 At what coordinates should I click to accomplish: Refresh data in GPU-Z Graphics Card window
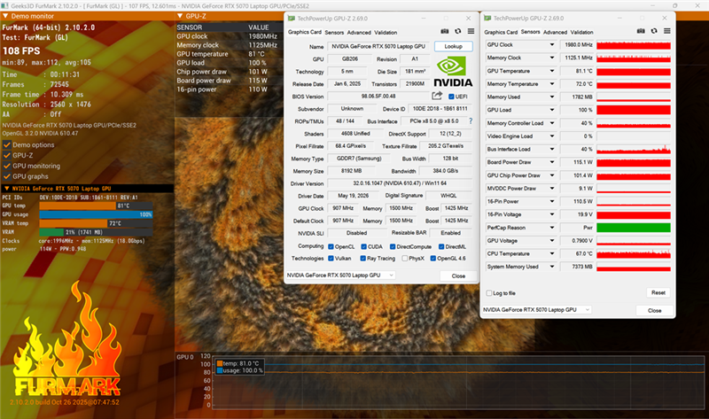coord(458,31)
